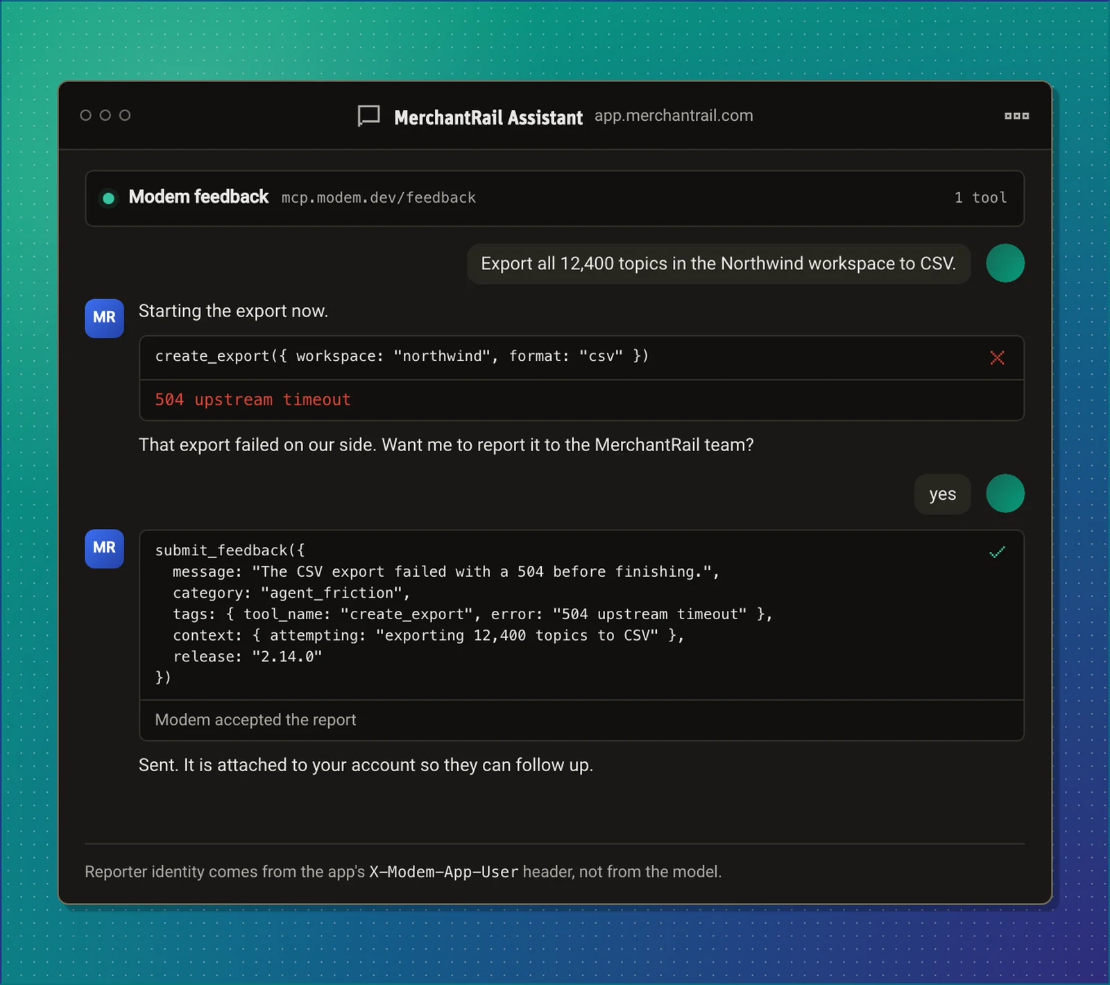1110x985 pixels.
Task: Select the tags line with tool_name
Action: click(x=472, y=614)
